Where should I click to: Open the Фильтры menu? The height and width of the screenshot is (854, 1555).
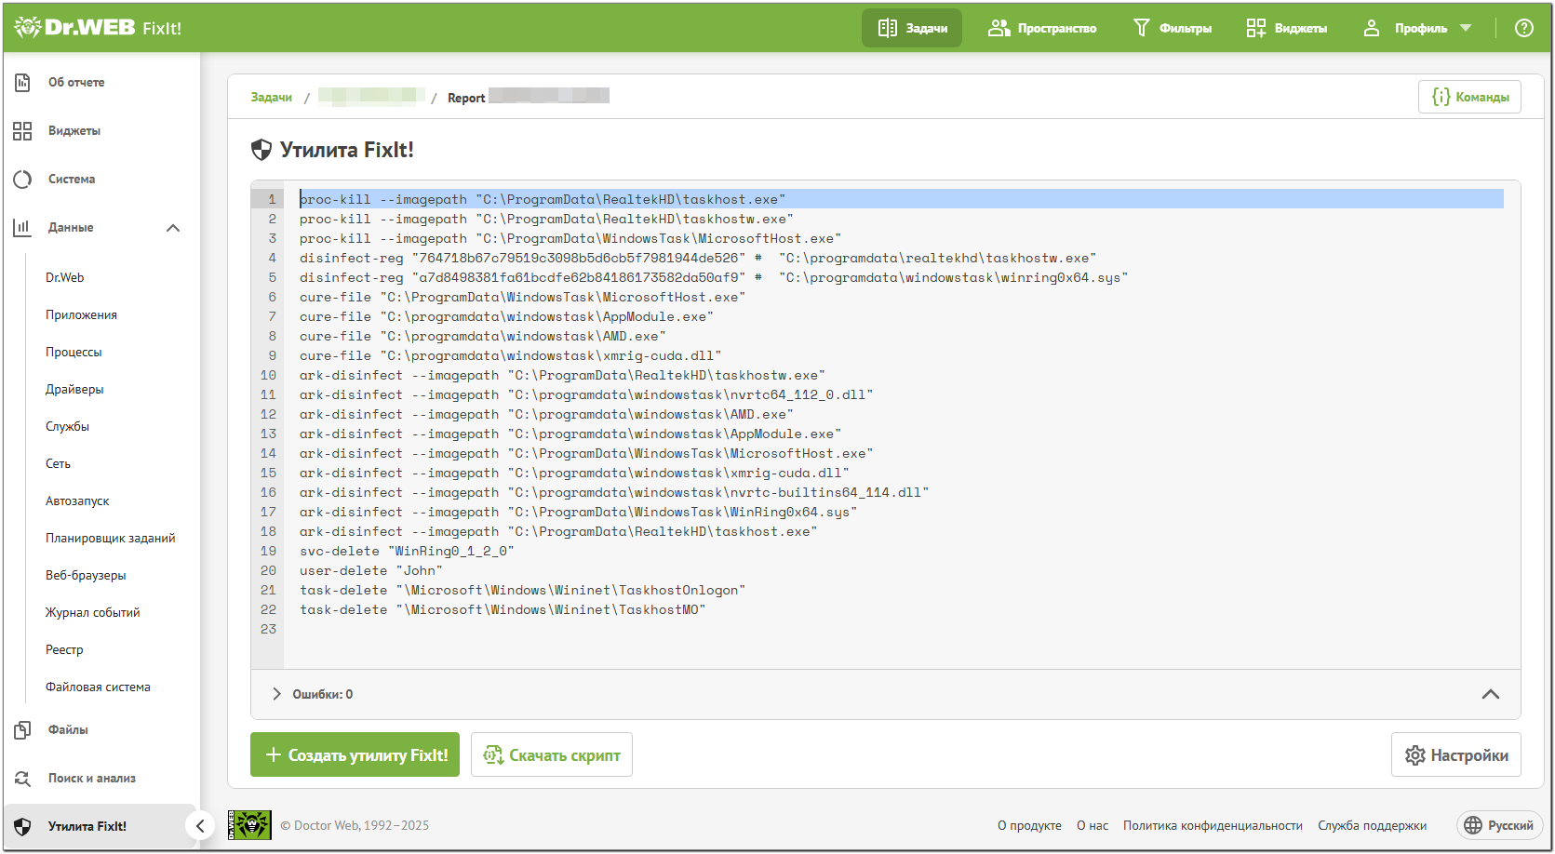(1173, 28)
